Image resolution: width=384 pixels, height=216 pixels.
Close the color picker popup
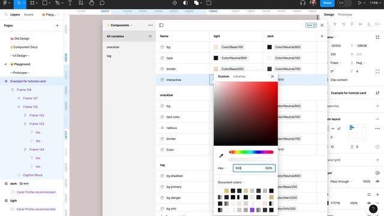(272, 76)
